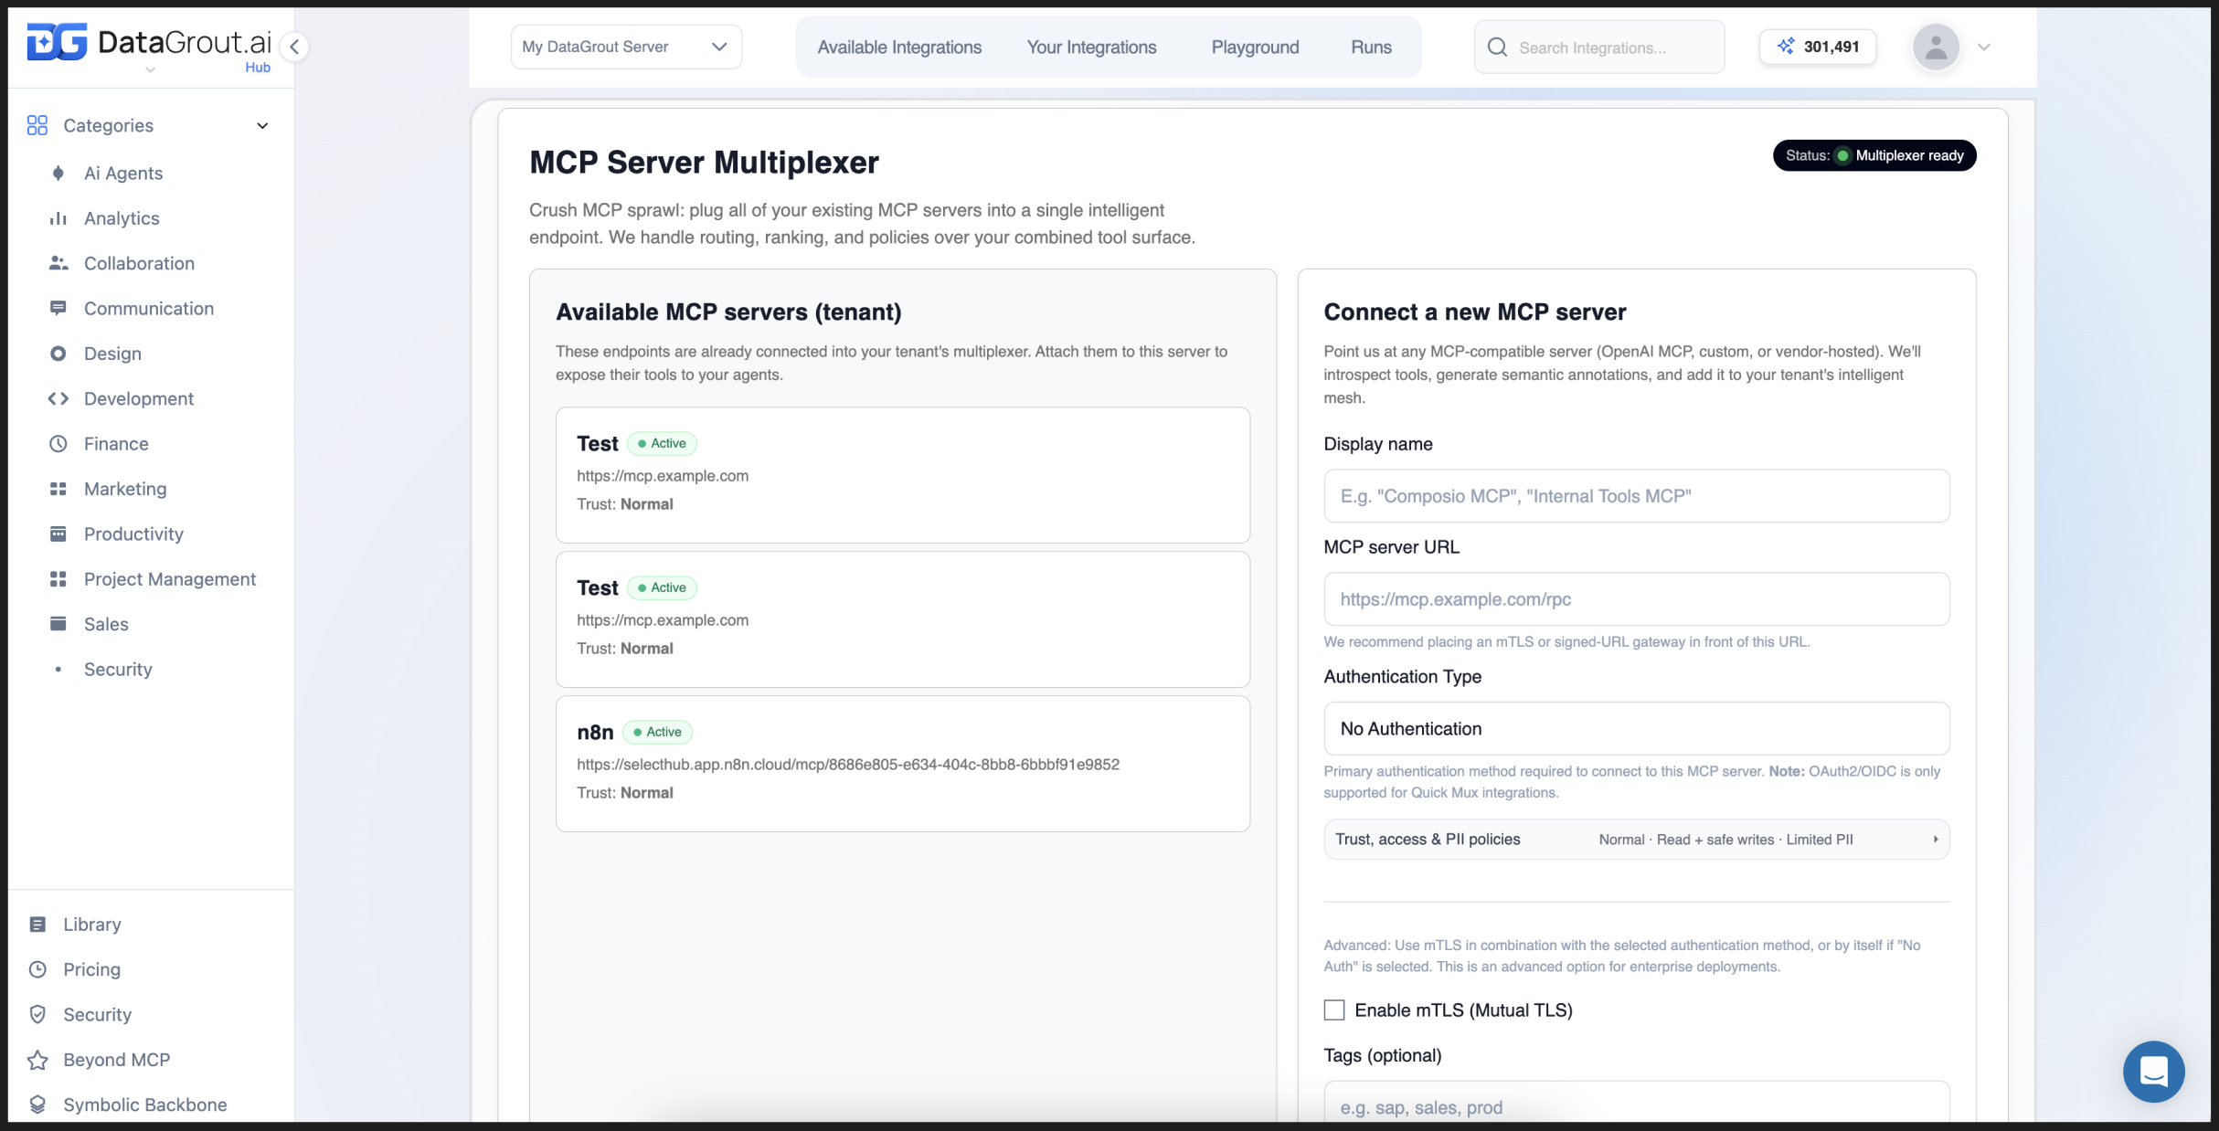2219x1131 pixels.
Task: Enable the mTLS (Mutual TLS) checkbox
Action: (x=1334, y=1010)
